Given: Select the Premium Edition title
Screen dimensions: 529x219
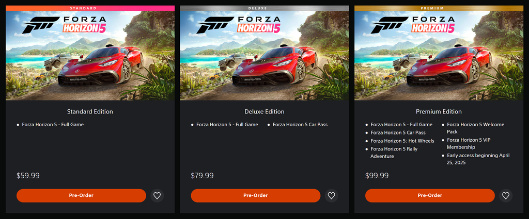Looking at the screenshot, I should tap(439, 112).
